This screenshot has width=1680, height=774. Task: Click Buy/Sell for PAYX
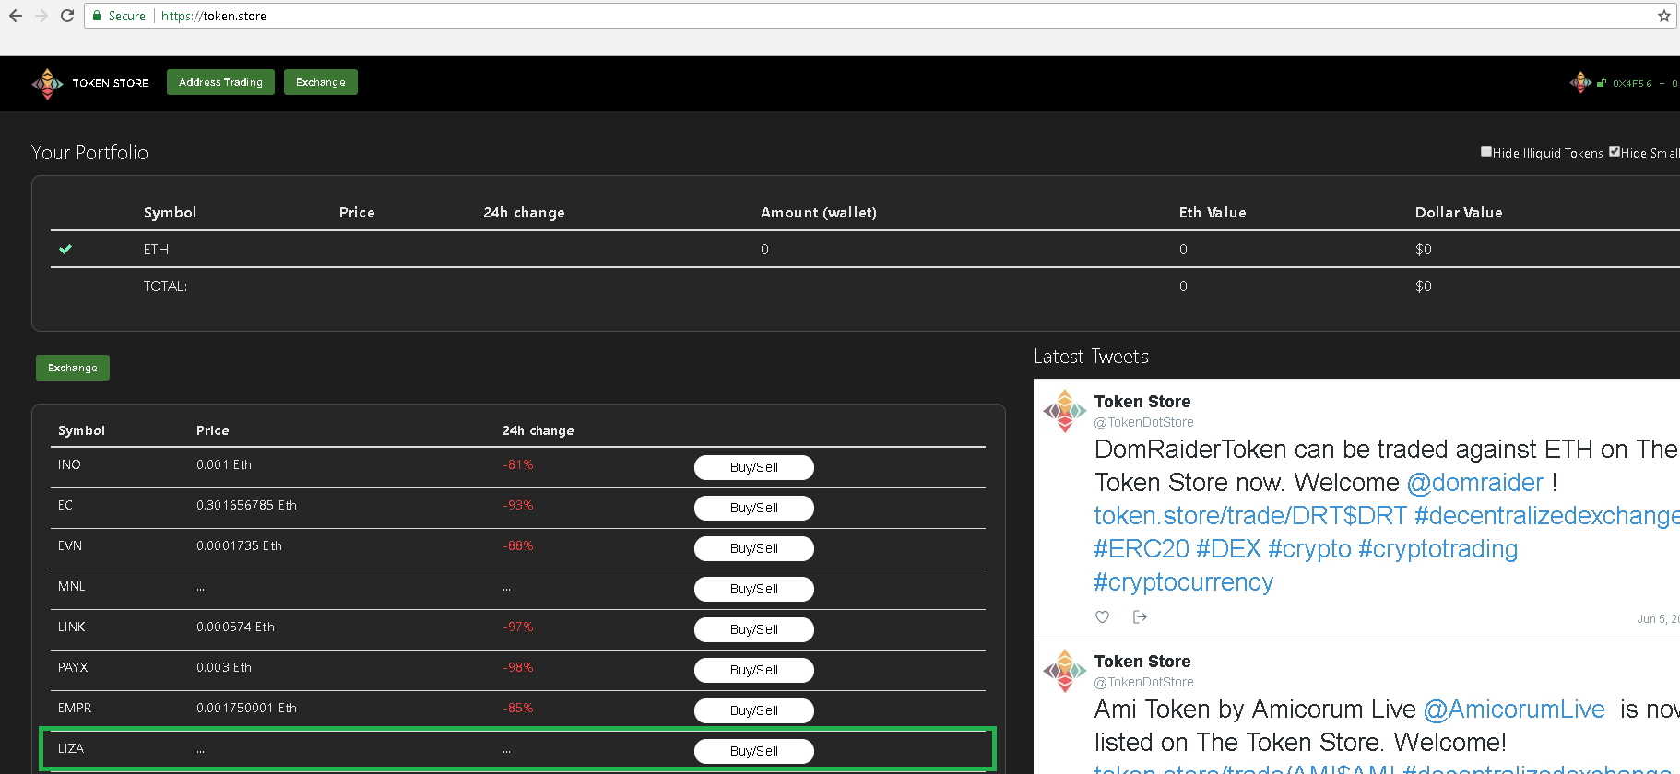point(754,670)
